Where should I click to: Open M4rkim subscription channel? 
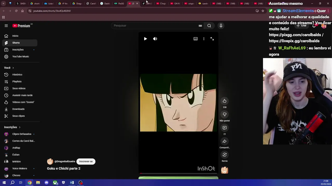[x=20, y=162]
